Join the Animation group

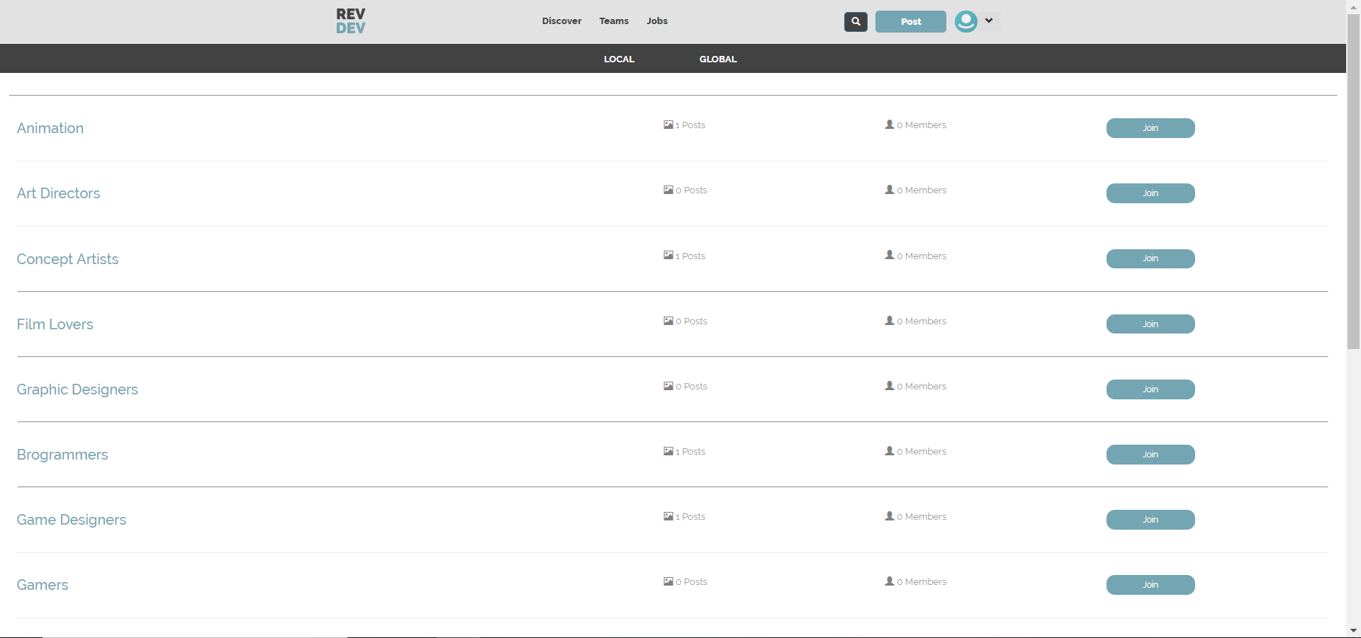click(1150, 128)
